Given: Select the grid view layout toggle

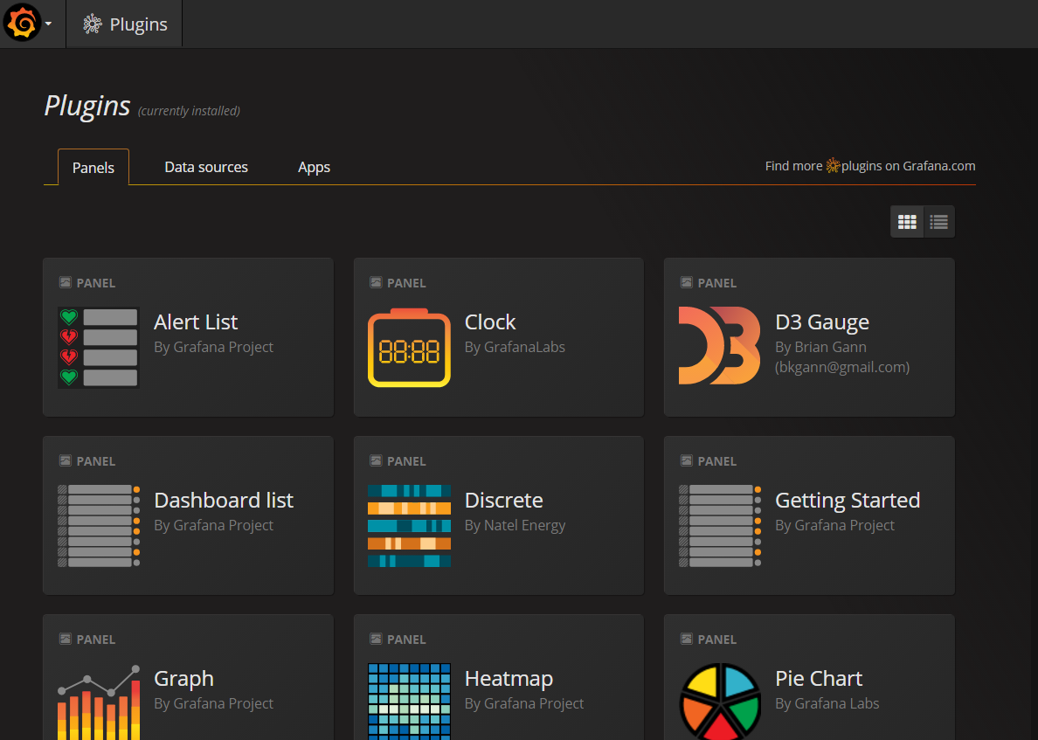Looking at the screenshot, I should pos(907,222).
